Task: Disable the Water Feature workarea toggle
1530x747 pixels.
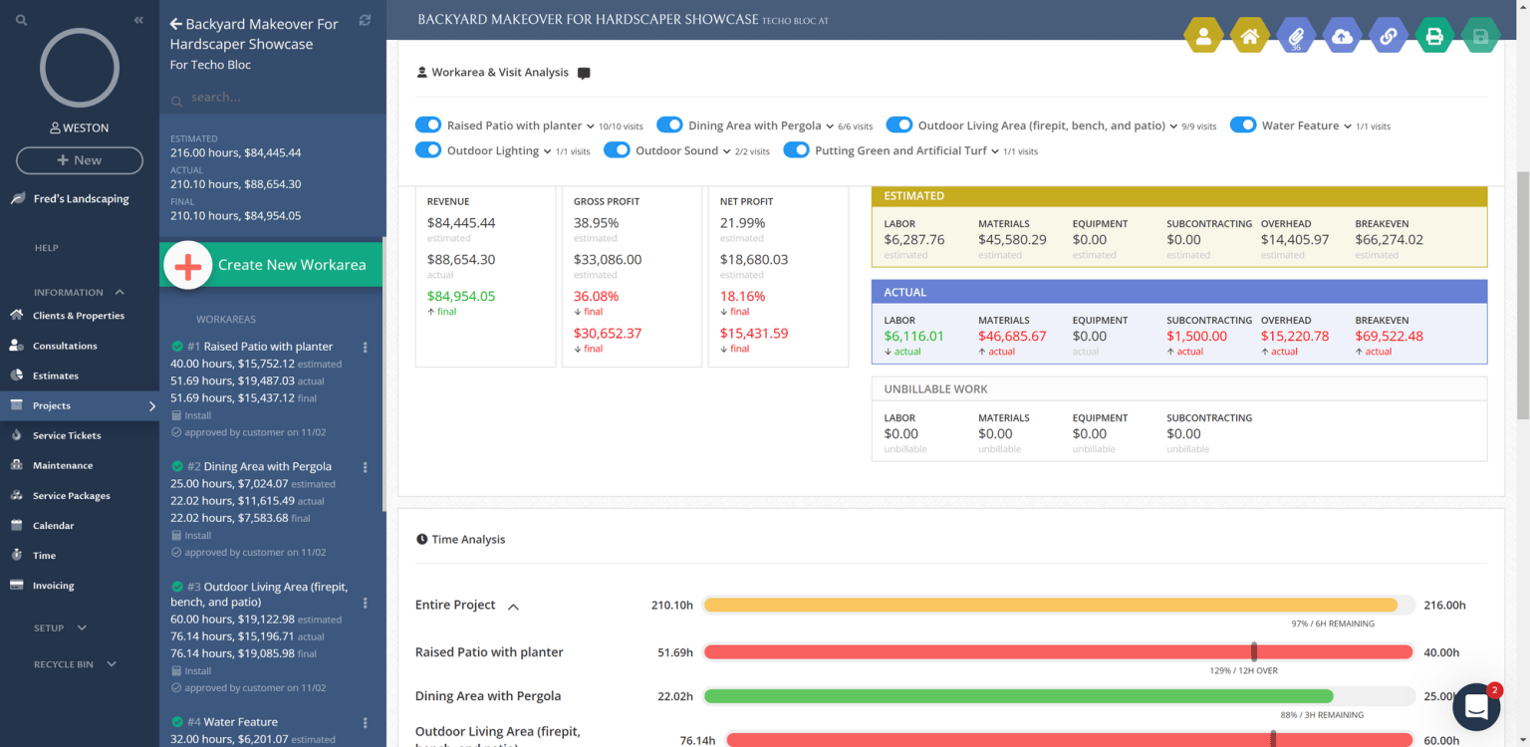Action: pos(1243,124)
